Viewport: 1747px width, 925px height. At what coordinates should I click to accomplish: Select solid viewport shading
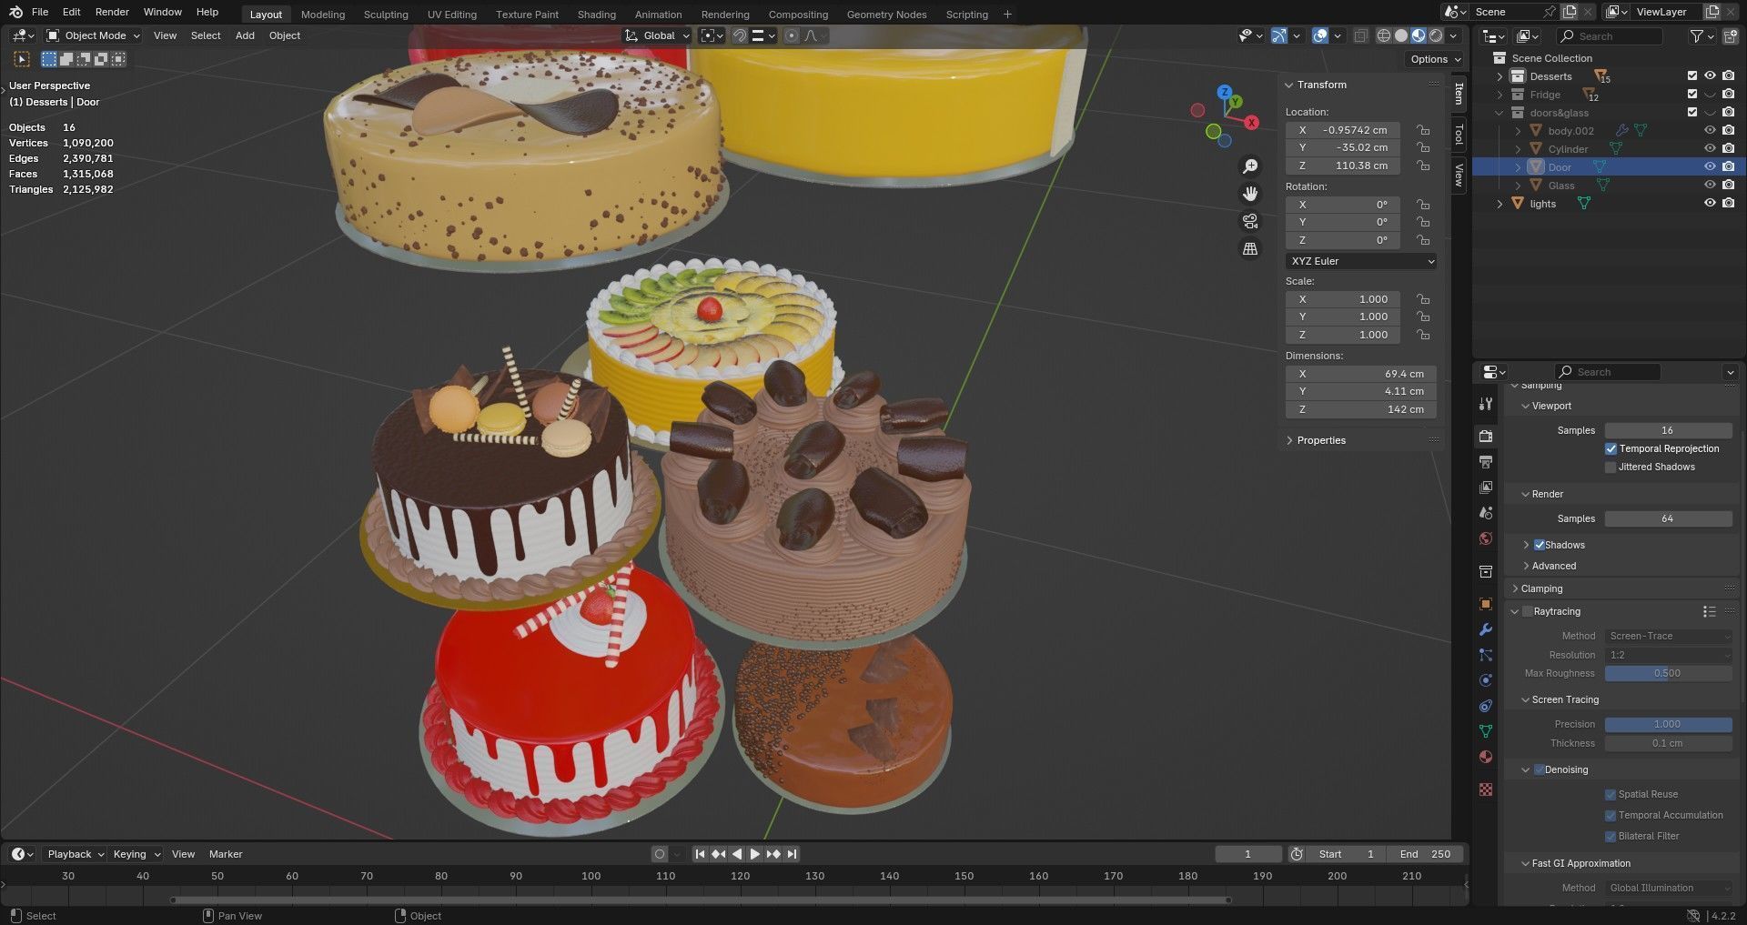click(x=1401, y=35)
